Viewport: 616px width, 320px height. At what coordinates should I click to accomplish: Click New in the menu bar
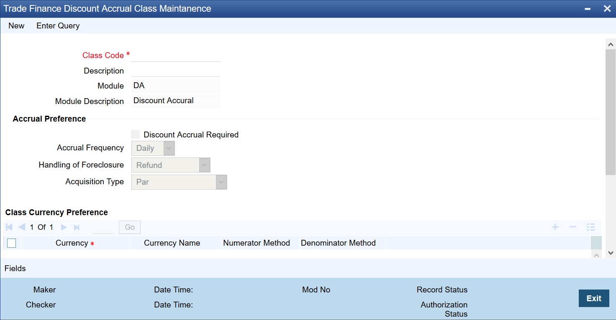(x=16, y=26)
